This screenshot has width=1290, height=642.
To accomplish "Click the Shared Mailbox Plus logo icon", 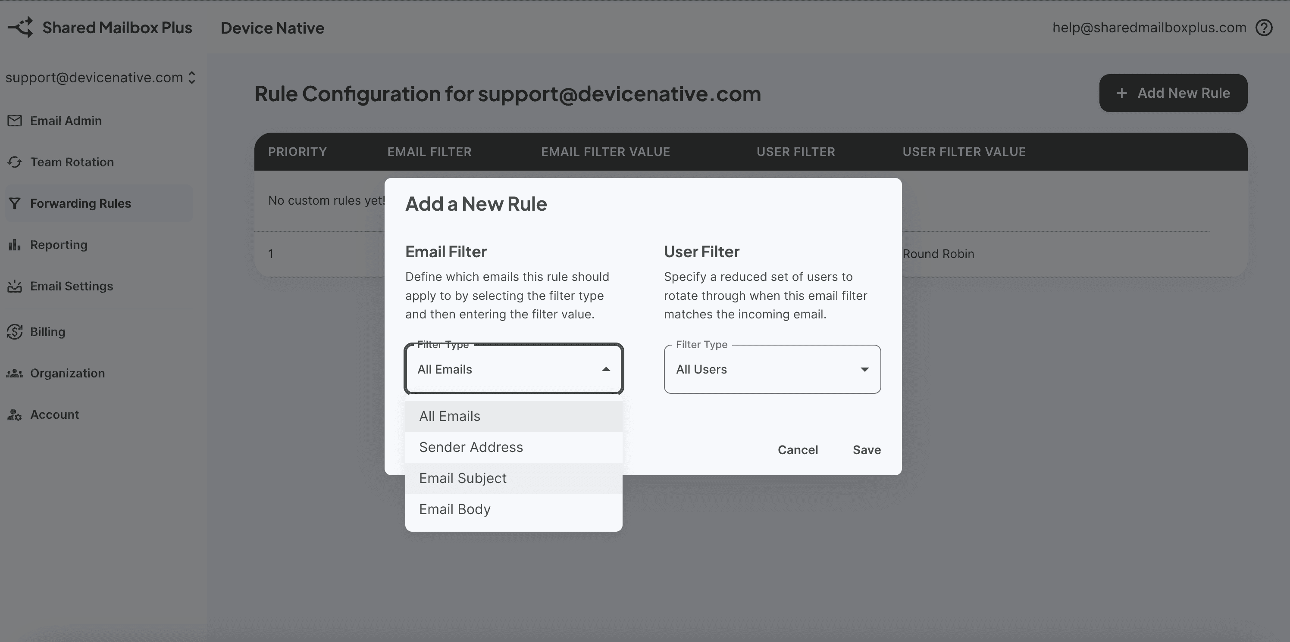I will click(x=21, y=28).
